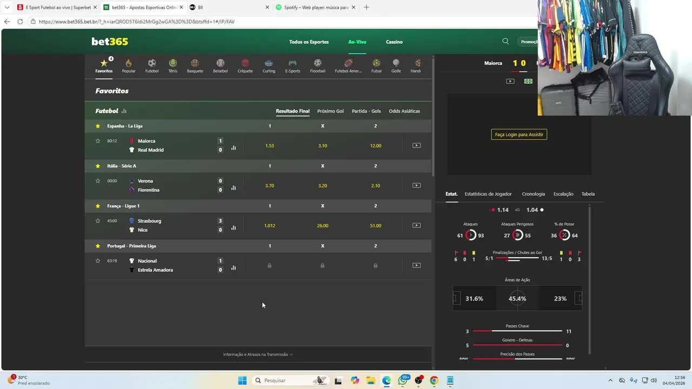Open stats chart for Nacional vs Estrela Amadora
This screenshot has height=389, width=692.
(234, 267)
